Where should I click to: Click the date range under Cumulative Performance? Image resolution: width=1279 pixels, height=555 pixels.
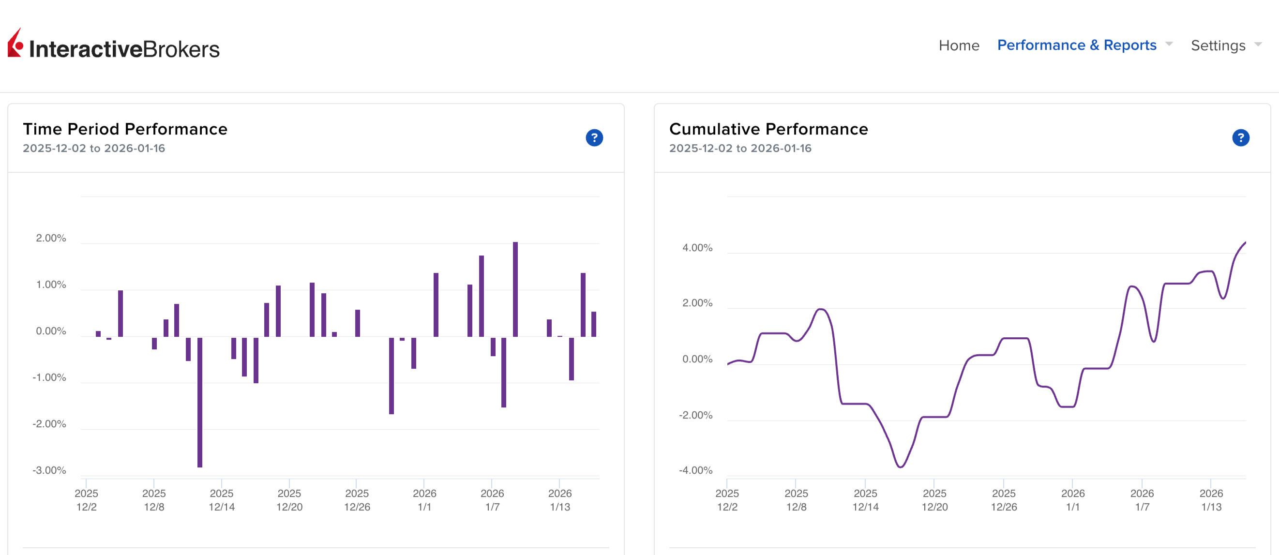[x=740, y=148]
